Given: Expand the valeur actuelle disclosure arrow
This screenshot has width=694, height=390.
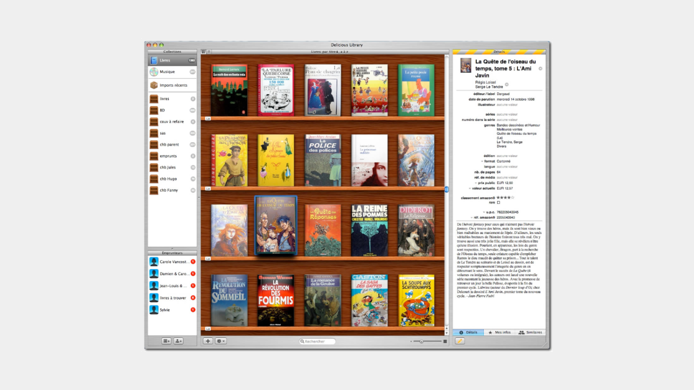Looking at the screenshot, I should coord(470,188).
